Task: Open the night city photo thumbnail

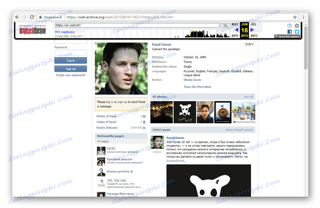Action: [x=161, y=112]
